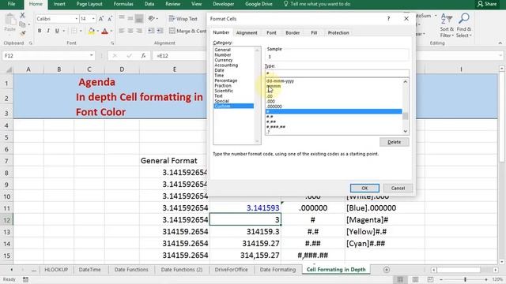The height and width of the screenshot is (284, 506).
Task: Switch to Page Break Preview view icon
Action: [430, 279]
